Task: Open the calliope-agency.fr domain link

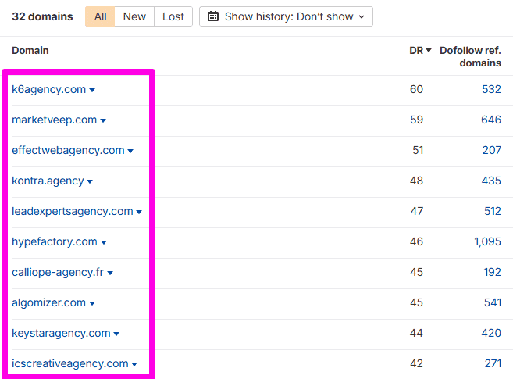Action: [x=58, y=272]
